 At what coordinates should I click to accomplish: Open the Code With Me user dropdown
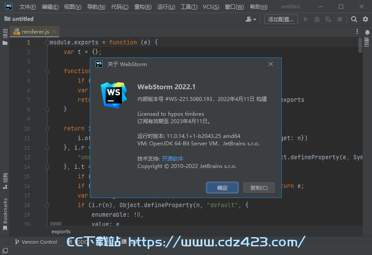(251, 19)
